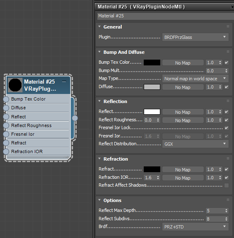Click the Bump And Diffuse rollout grip
Viewport: 234px width, 238px height.
coord(228,52)
